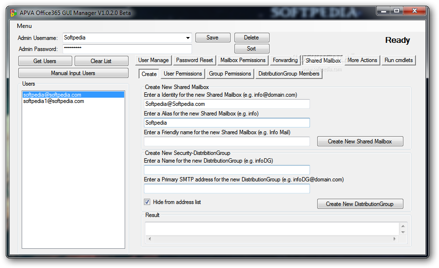Click Create New DistributionGroup button
This screenshot has height=268, width=439.
[360, 204]
